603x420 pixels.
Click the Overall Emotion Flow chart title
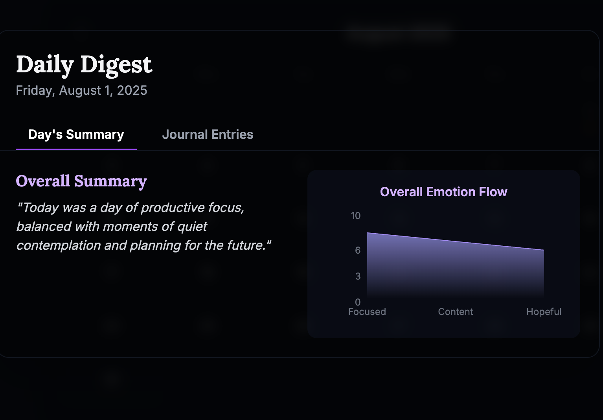(443, 192)
